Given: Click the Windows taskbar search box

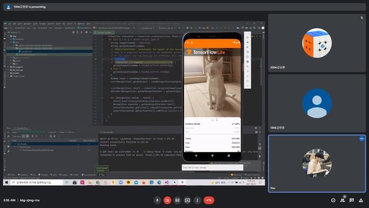Looking at the screenshot, I should 36,183.
